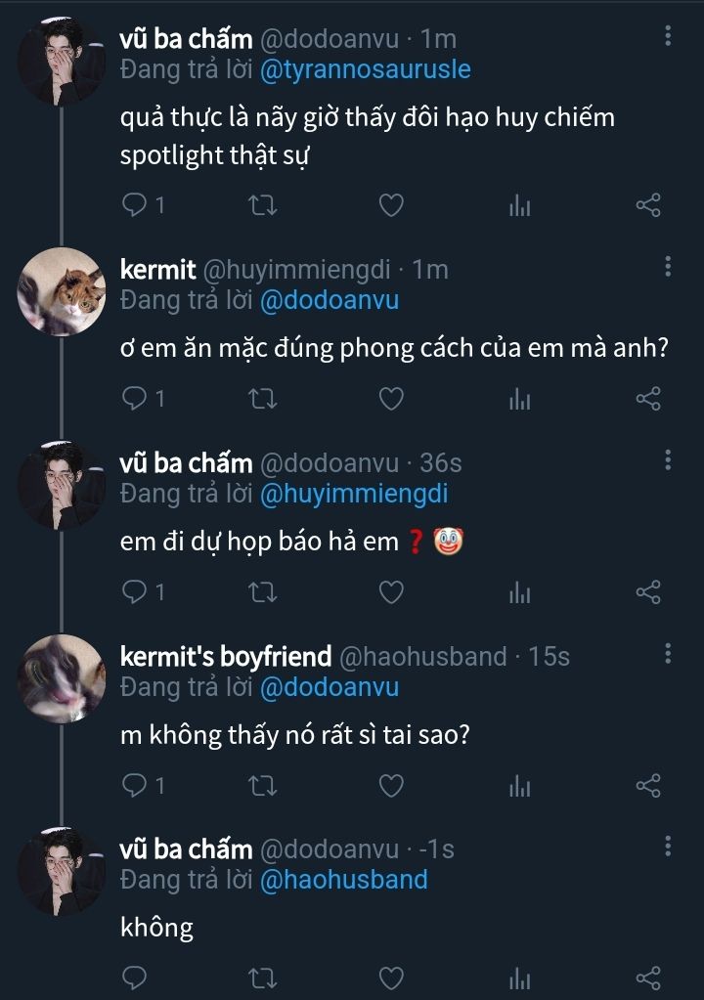The height and width of the screenshot is (1000, 704).
Task: Like the tweet 'em đi dự họp báo hả em'
Action: click(x=391, y=592)
